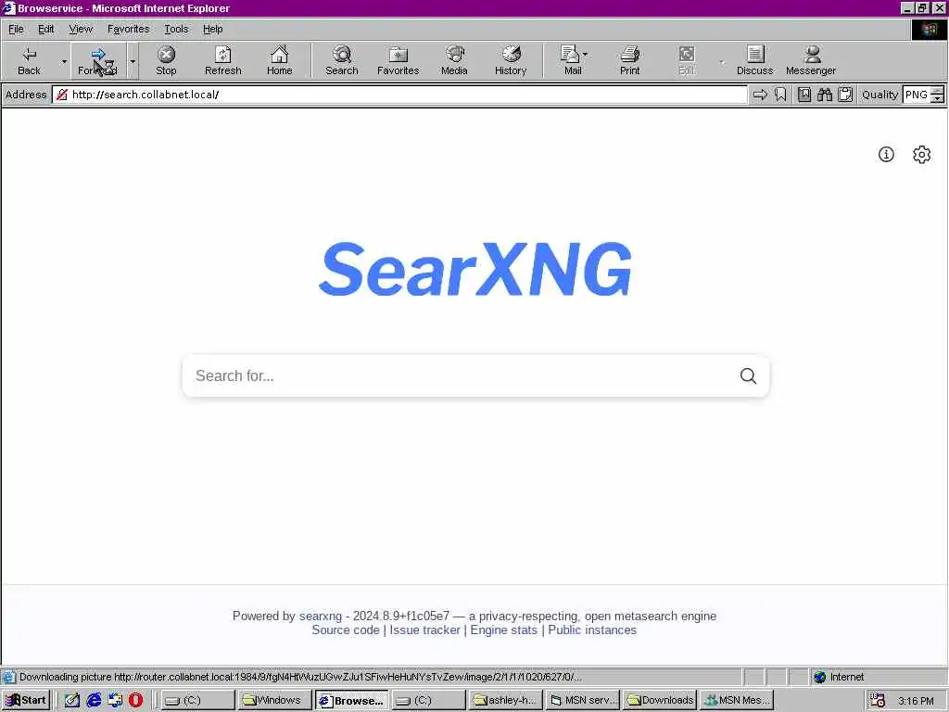Click the 3:16 PM clock

tap(916, 701)
